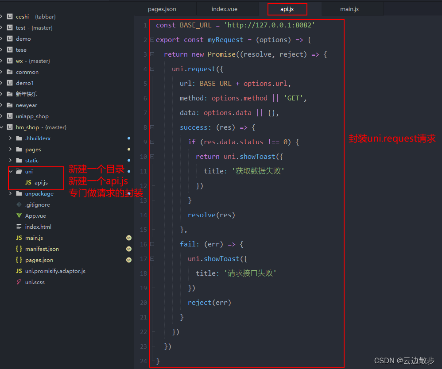Click the JS icon of main.js
Screen dimensions: 442x369
point(19,238)
